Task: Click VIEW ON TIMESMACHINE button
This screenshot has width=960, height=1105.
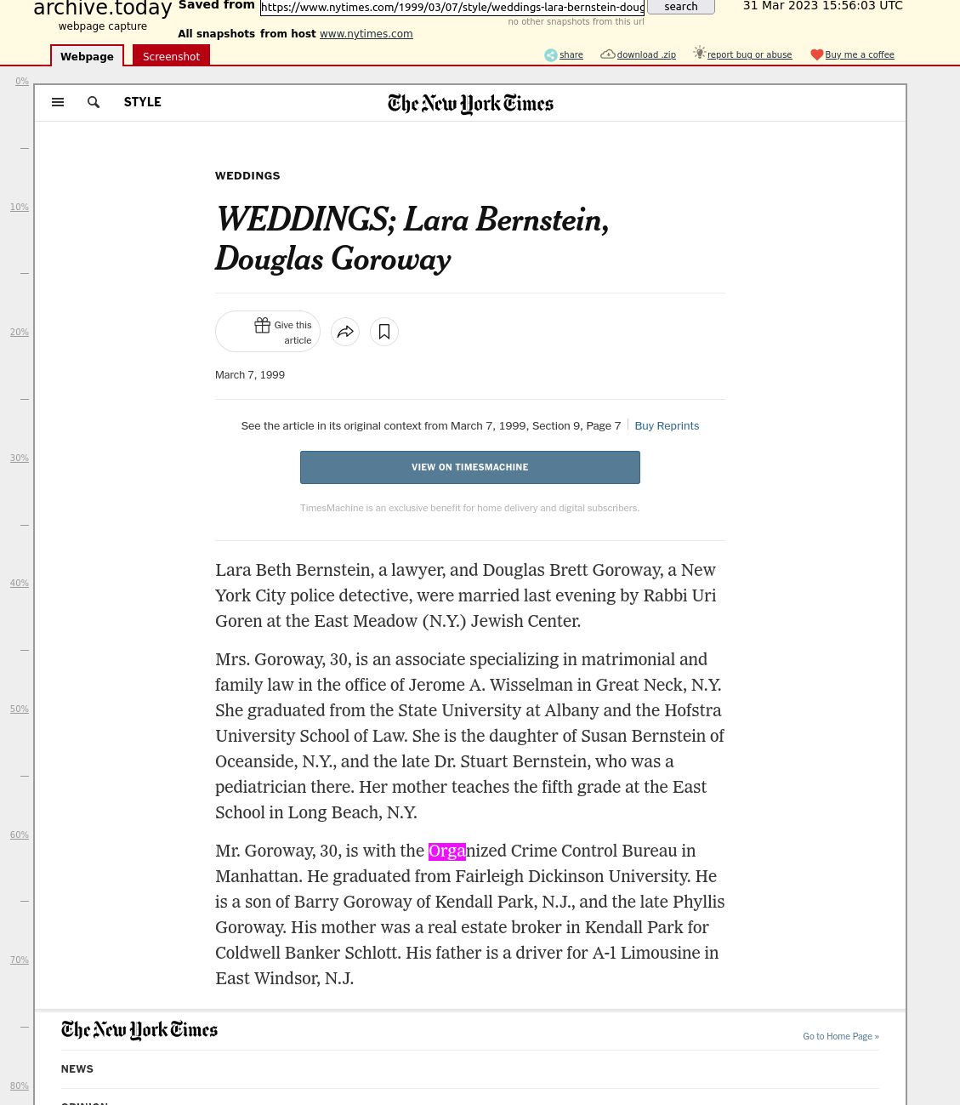Action: pyautogui.click(x=470, y=467)
